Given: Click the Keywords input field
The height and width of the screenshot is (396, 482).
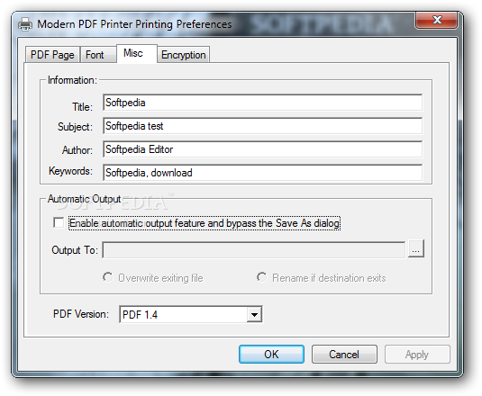Looking at the screenshot, I should tap(262, 173).
